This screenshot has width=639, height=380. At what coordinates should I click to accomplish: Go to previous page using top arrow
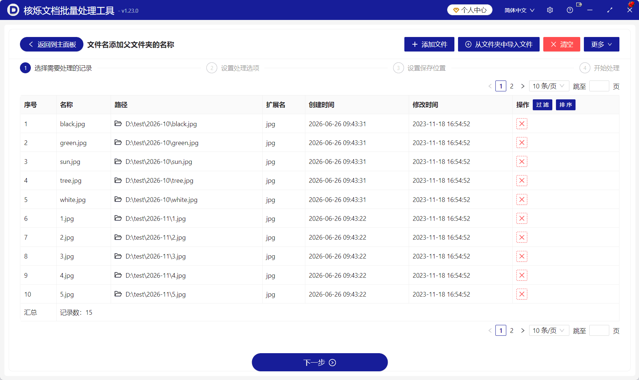tap(490, 86)
